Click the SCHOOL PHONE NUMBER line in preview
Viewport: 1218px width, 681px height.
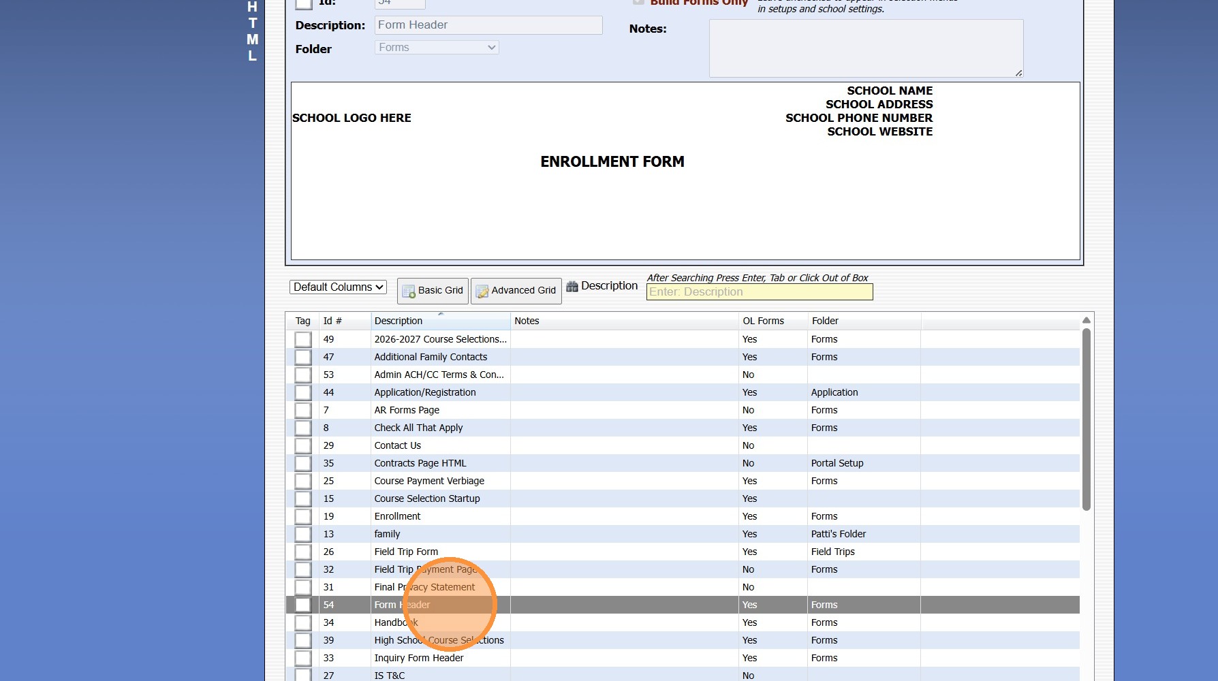(x=859, y=118)
